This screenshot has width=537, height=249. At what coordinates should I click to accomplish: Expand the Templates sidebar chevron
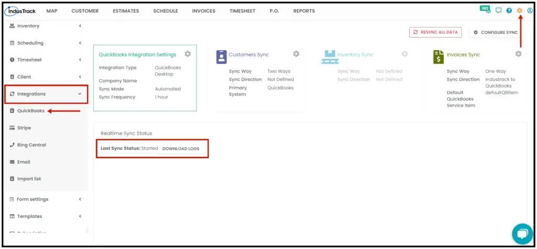(80, 216)
